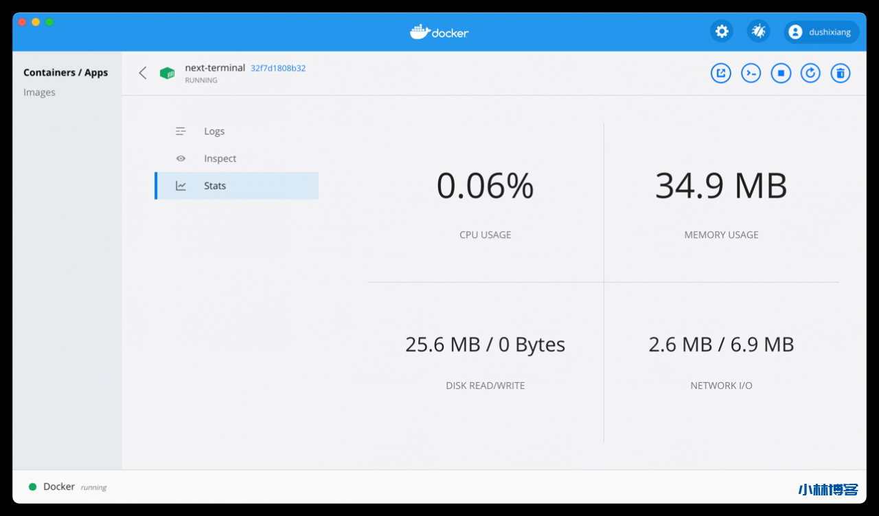Go back using the left chevron

(x=143, y=73)
